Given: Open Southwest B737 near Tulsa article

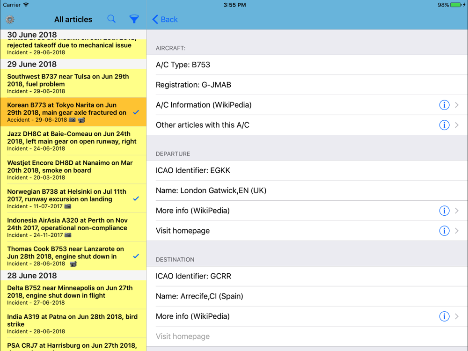Looking at the screenshot, I should [73, 83].
